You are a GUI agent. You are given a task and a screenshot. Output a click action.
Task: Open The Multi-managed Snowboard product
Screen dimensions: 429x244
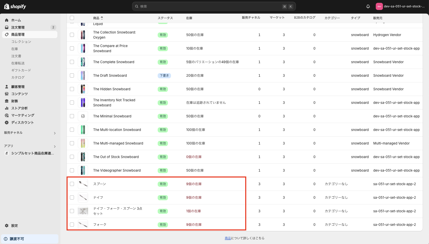(x=118, y=143)
